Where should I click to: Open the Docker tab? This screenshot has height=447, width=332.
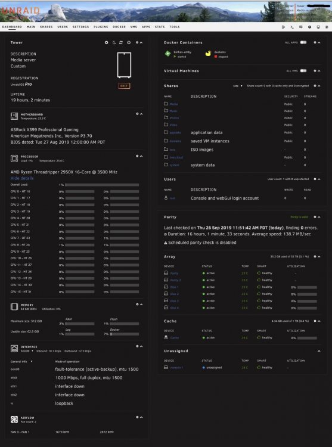pos(119,27)
